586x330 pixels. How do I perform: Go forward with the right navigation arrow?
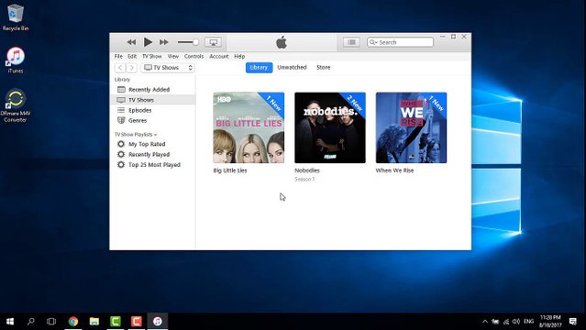[x=131, y=68]
